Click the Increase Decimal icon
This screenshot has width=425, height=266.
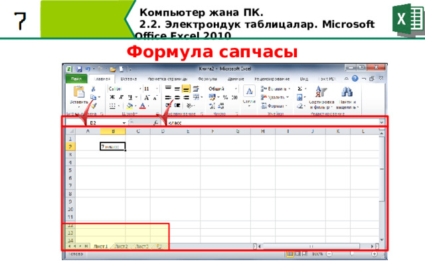[x=212, y=106]
